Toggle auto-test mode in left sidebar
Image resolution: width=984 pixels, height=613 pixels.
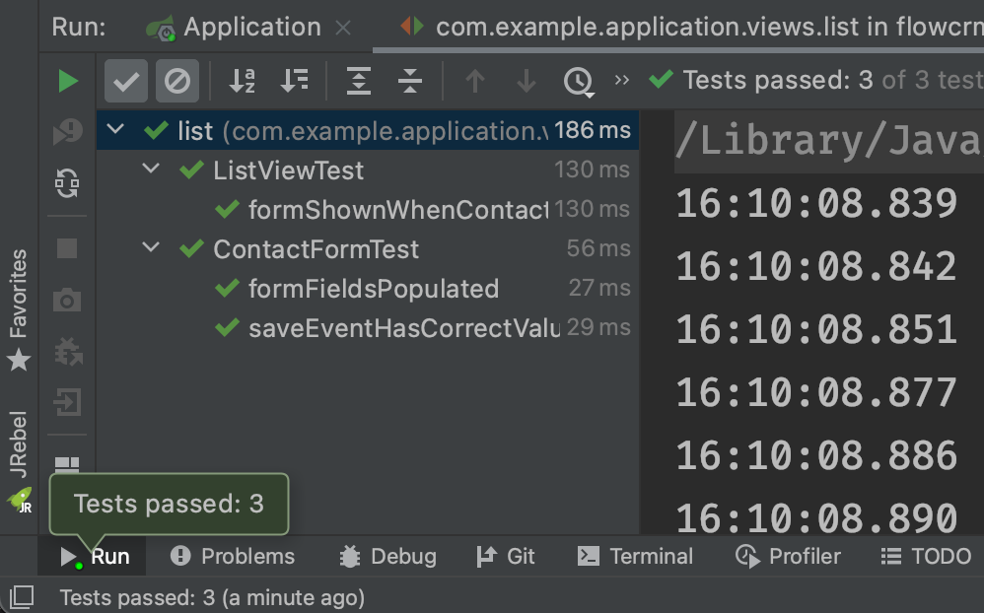[67, 183]
